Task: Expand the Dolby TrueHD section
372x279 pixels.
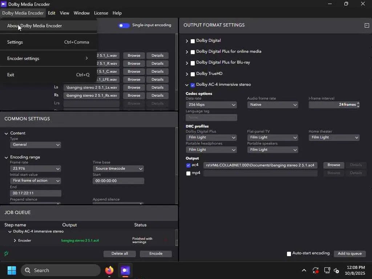Action: pyautogui.click(x=187, y=74)
